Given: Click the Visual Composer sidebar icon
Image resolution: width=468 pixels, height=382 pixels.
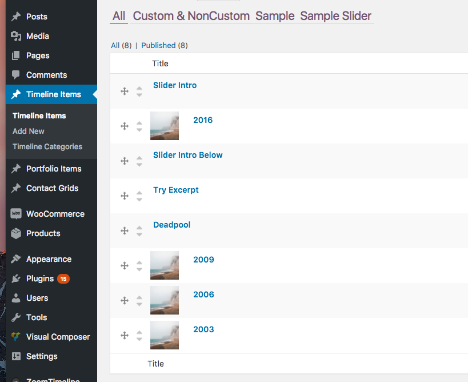Looking at the screenshot, I should pos(16,337).
